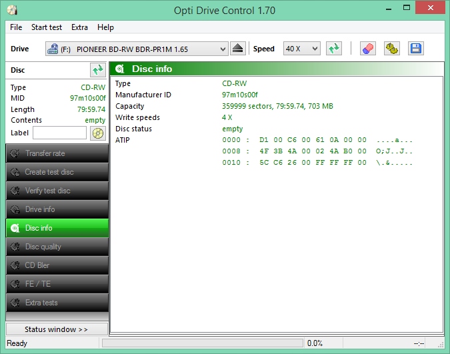This screenshot has height=354, width=450.
Task: Click the Write speeds value 4 X
Action: (x=227, y=117)
